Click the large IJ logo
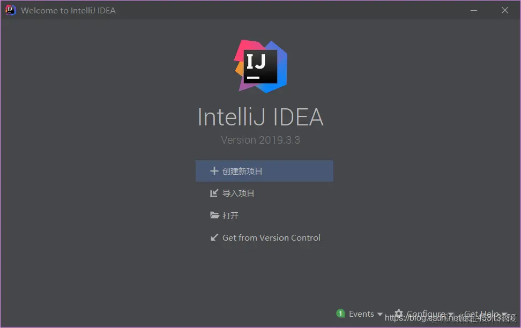521x328 pixels. (260, 66)
